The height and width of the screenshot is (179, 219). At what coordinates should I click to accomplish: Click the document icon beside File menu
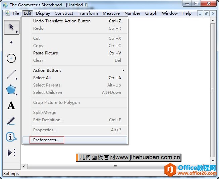coord(8,13)
